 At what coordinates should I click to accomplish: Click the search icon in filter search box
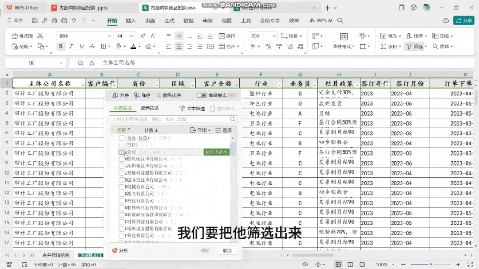coord(233,119)
